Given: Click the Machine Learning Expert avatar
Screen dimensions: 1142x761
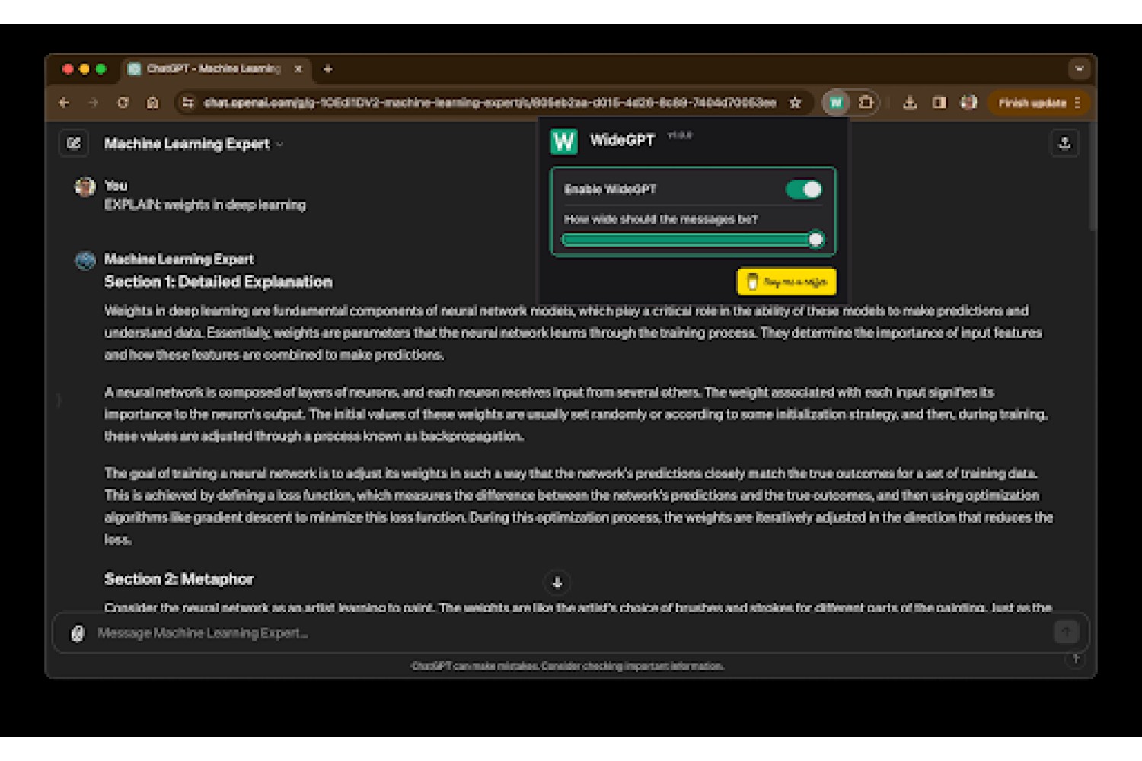Looking at the screenshot, I should 85,260.
